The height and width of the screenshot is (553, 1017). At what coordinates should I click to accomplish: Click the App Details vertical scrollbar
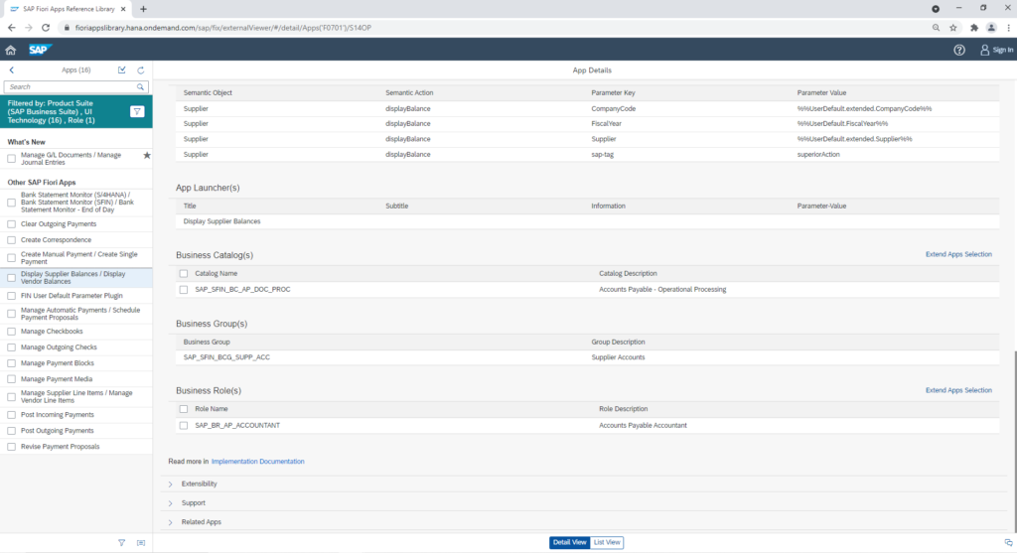tap(1014, 441)
